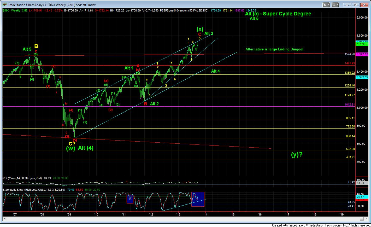Select the 'Alternative is large Ending Diagoal' note
Image resolution: width=371 pixels, height=227 pixels.
point(274,49)
